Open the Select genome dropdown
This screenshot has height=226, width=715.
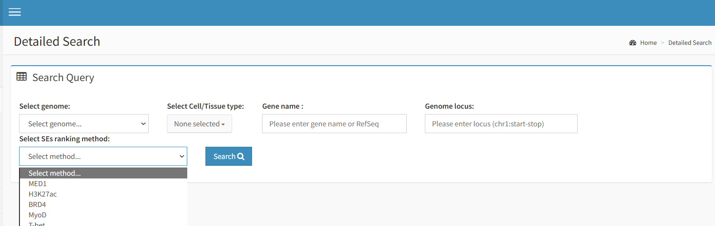(84, 124)
